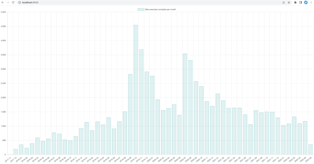Click the legend's light teal color box
314x164 pixels.
[x=141, y=10]
